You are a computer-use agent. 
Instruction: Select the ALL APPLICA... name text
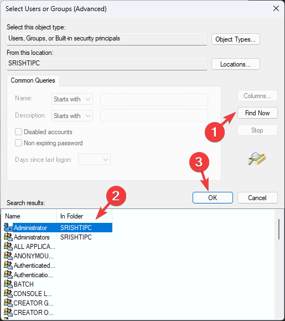(34, 247)
